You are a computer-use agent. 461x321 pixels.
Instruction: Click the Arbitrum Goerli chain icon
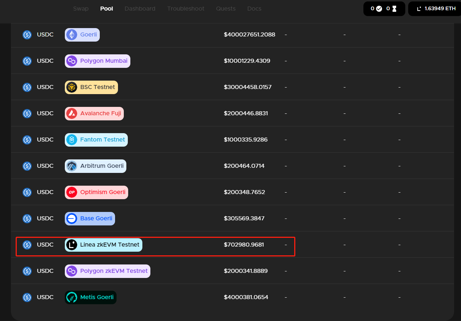72,166
